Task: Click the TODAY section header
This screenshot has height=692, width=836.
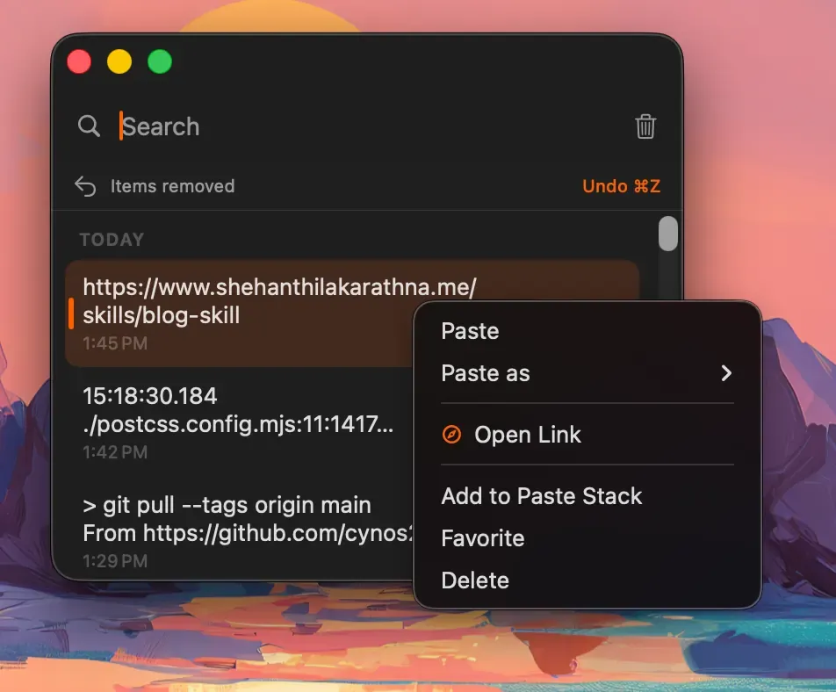Action: click(x=112, y=240)
